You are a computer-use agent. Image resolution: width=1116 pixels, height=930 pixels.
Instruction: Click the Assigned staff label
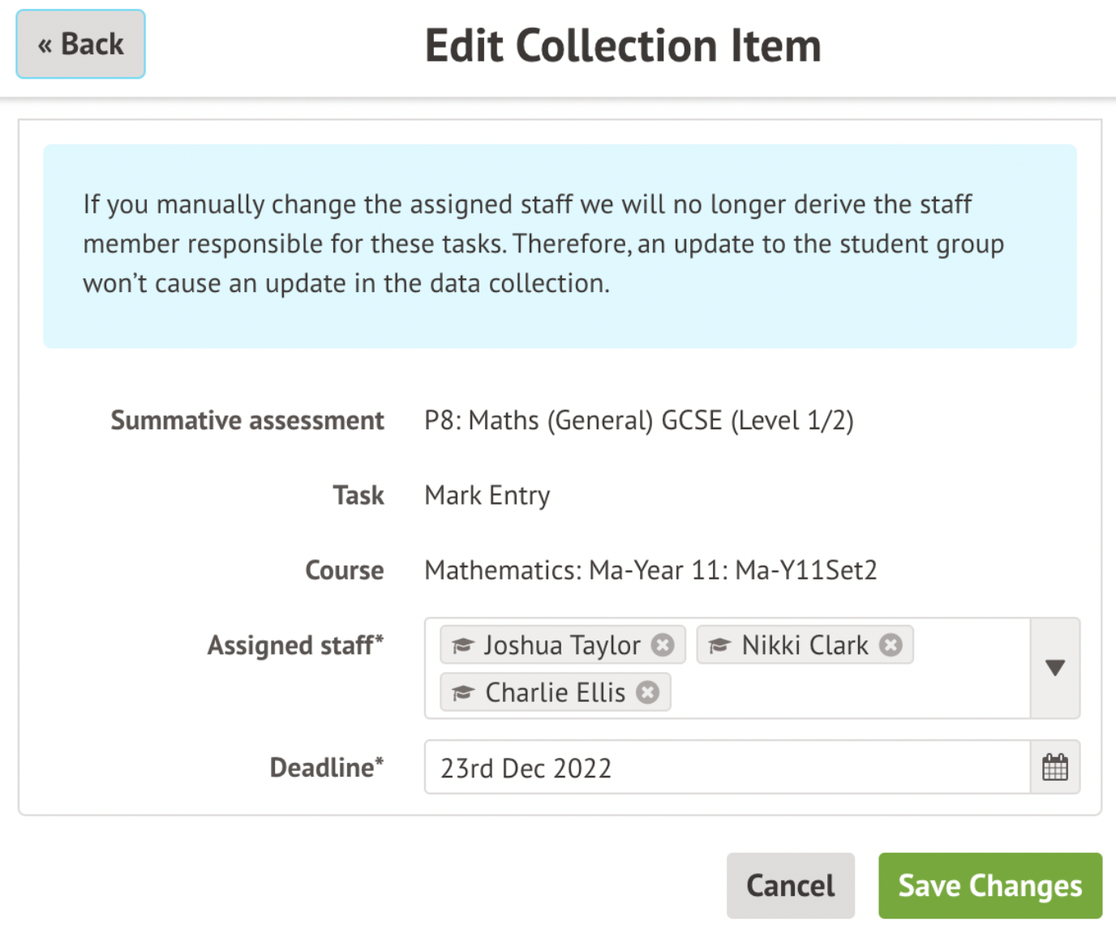295,645
